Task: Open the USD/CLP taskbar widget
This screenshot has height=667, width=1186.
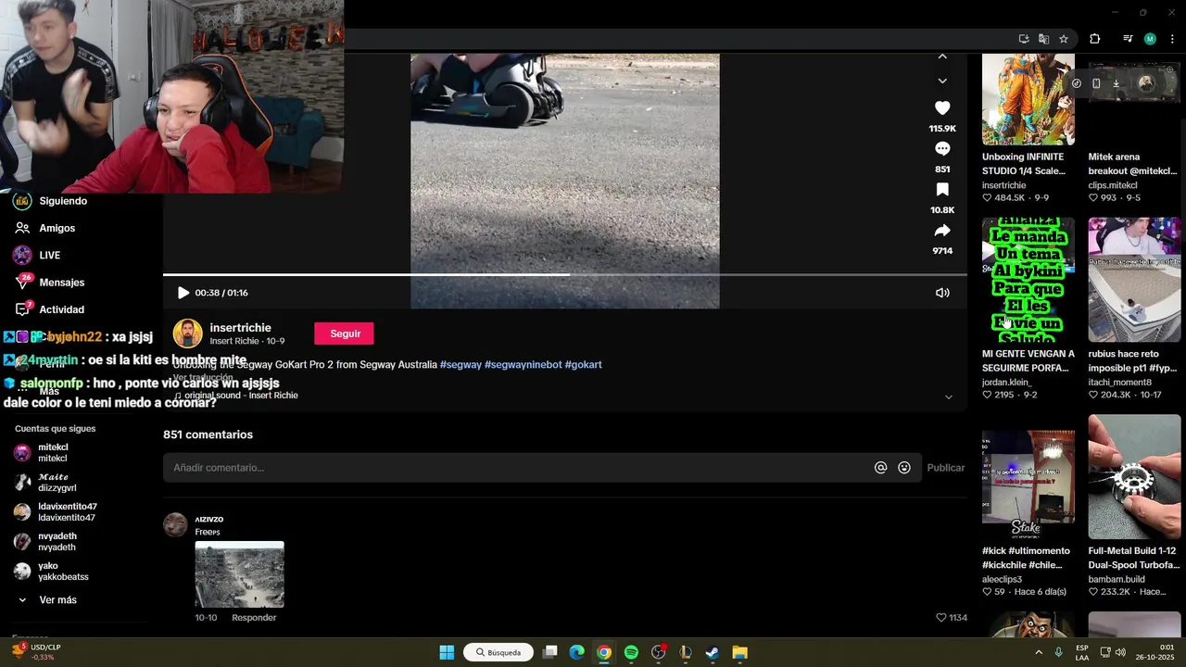Action: click(37, 652)
